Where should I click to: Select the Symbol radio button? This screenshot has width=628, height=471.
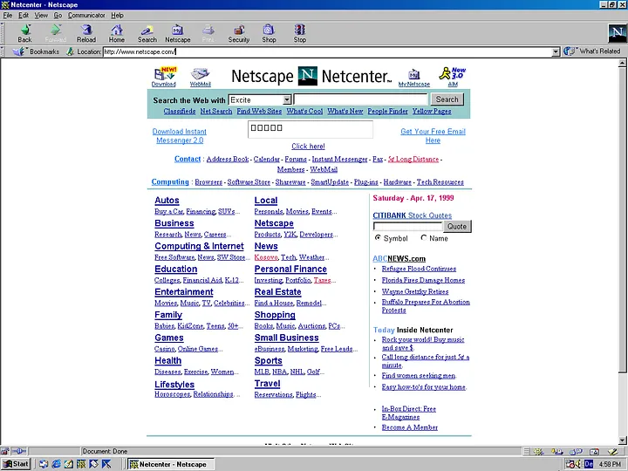(x=378, y=237)
